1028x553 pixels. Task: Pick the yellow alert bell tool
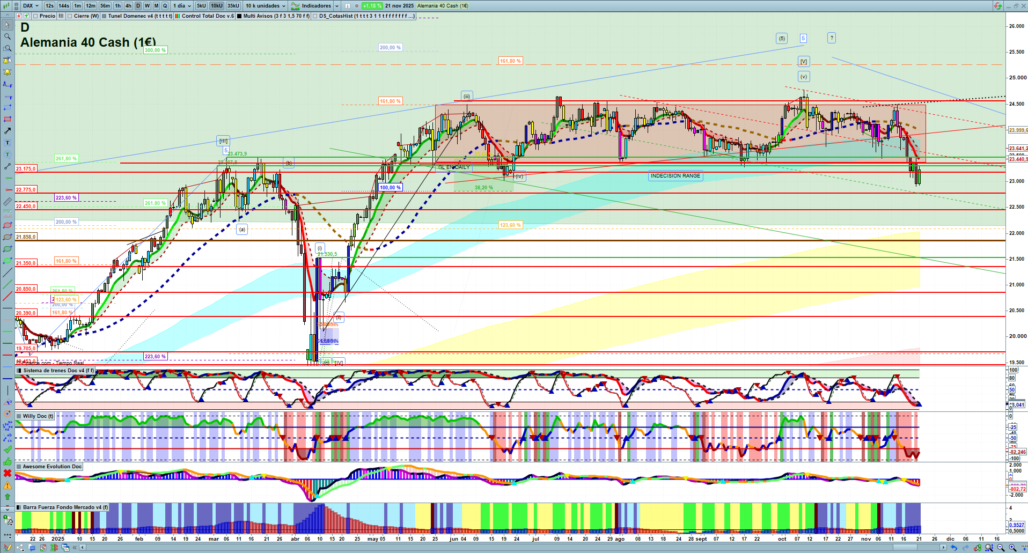[8, 72]
